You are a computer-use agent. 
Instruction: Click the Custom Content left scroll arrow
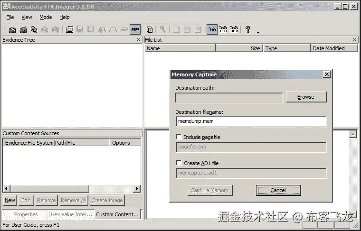[x=6, y=189]
